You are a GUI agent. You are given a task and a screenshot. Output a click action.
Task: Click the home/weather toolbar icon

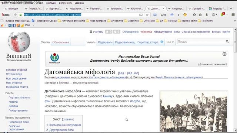(172, 15)
